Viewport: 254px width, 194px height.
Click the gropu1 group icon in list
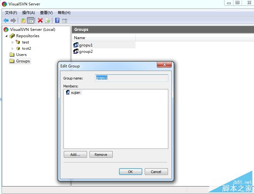click(76, 45)
